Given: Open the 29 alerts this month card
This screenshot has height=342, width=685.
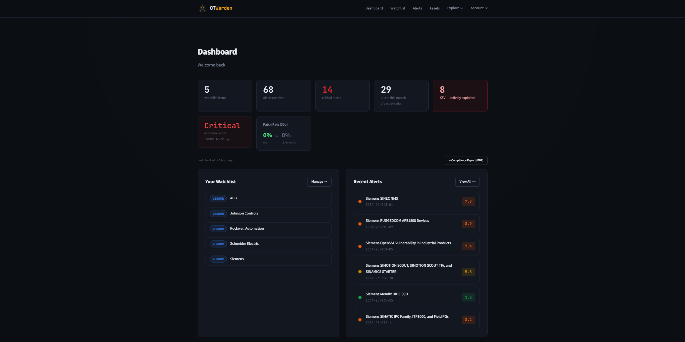Looking at the screenshot, I should click(401, 96).
